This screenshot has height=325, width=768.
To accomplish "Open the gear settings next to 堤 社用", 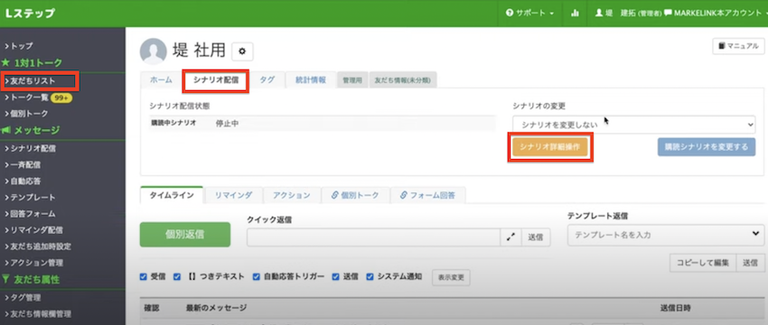I will 242,51.
